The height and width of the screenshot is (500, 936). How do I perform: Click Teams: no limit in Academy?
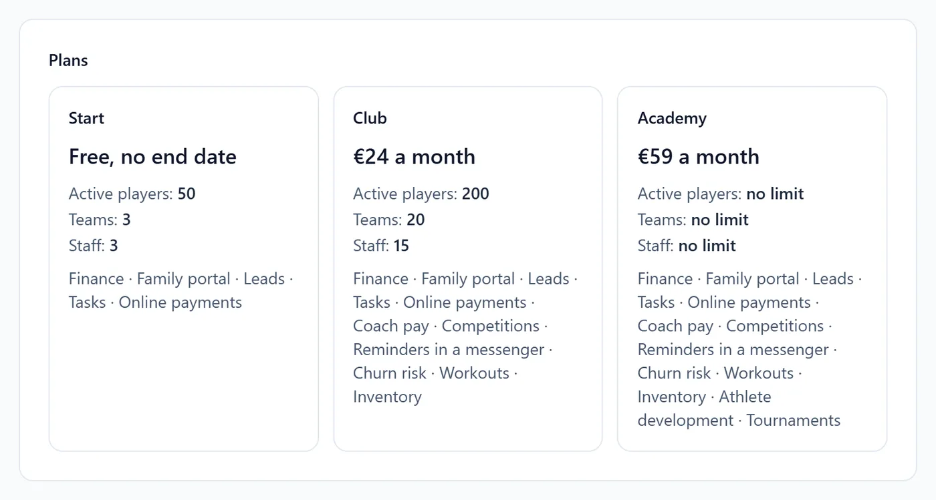point(693,220)
